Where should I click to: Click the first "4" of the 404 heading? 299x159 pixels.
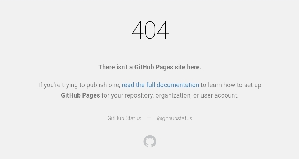point(137,30)
